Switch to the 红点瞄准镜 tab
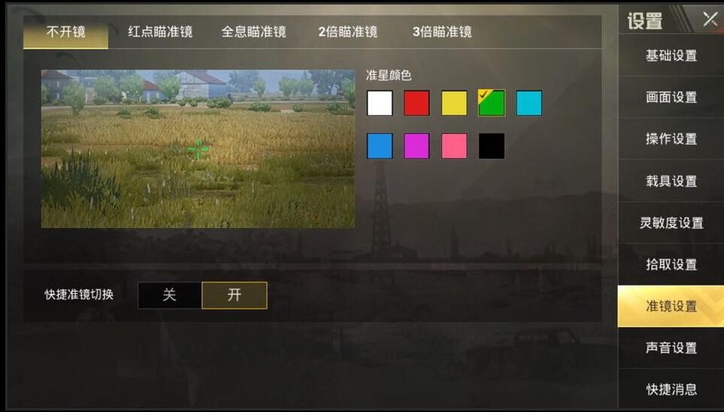The image size is (724, 412). [160, 32]
